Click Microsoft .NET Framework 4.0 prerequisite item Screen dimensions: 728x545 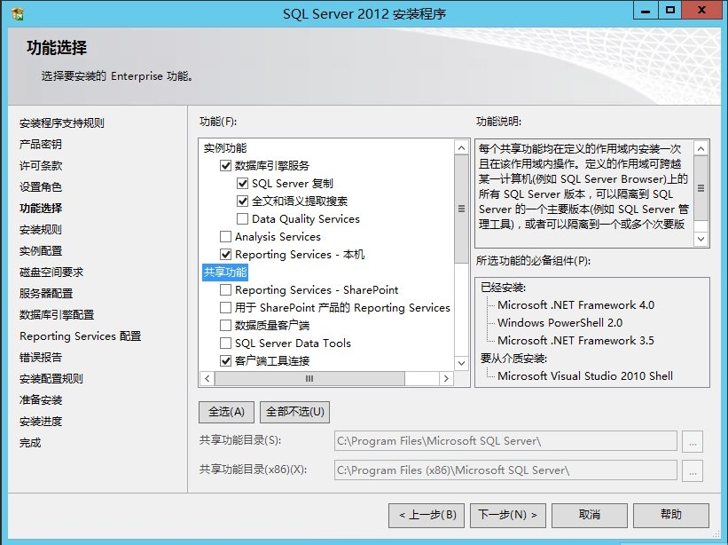(x=575, y=305)
